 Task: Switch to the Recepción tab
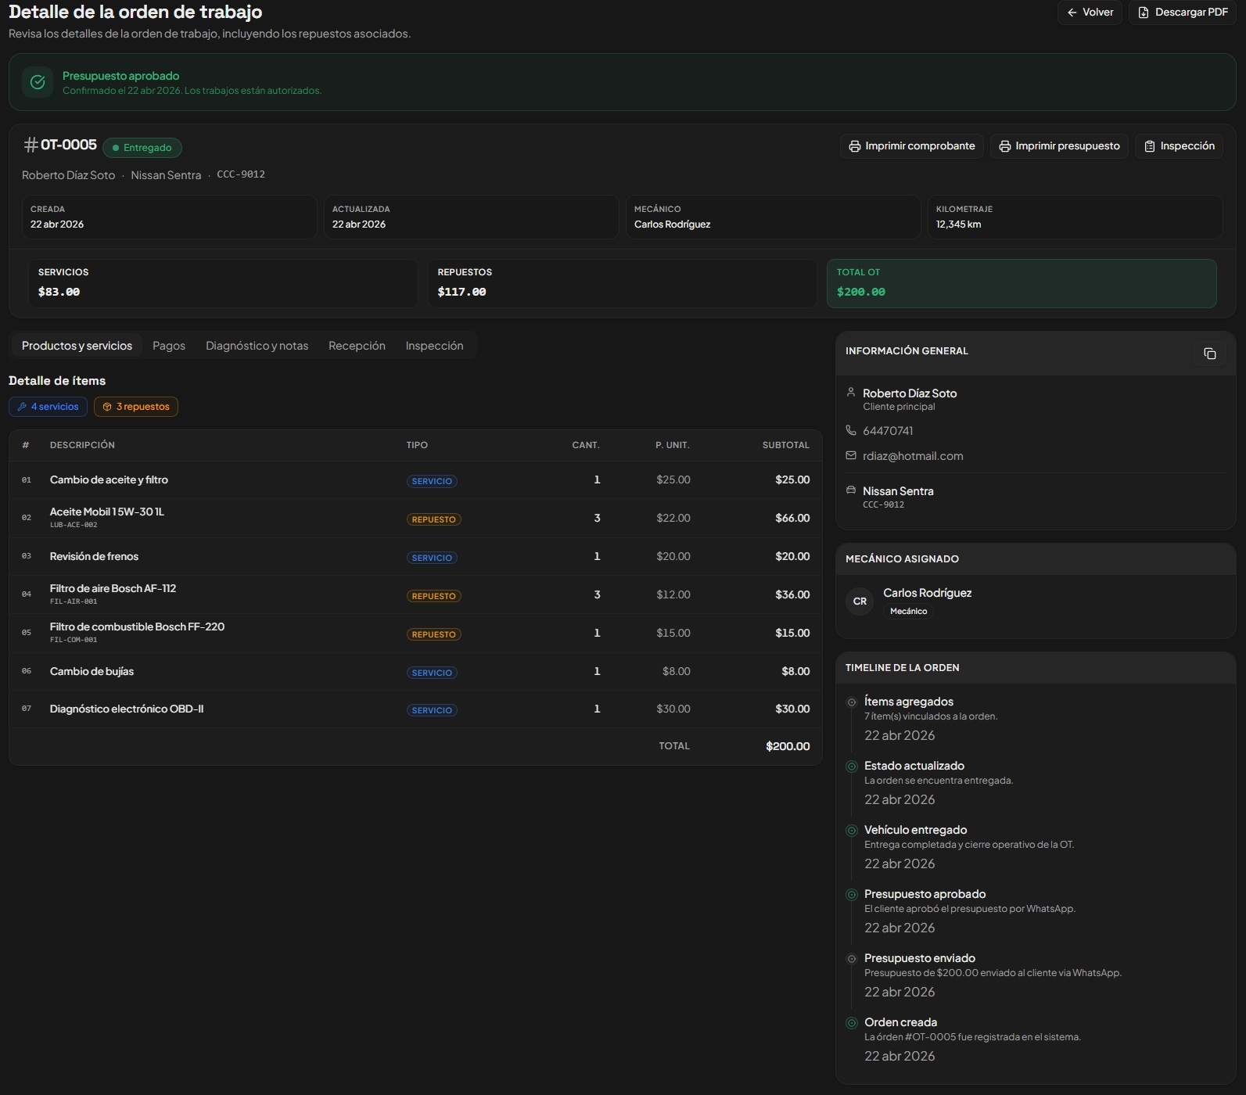click(x=357, y=346)
